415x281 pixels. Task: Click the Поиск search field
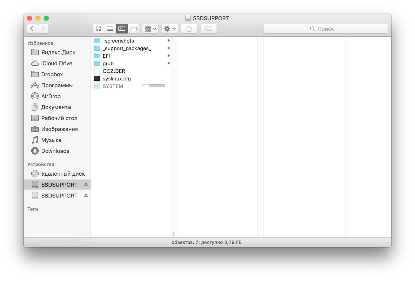pos(326,29)
